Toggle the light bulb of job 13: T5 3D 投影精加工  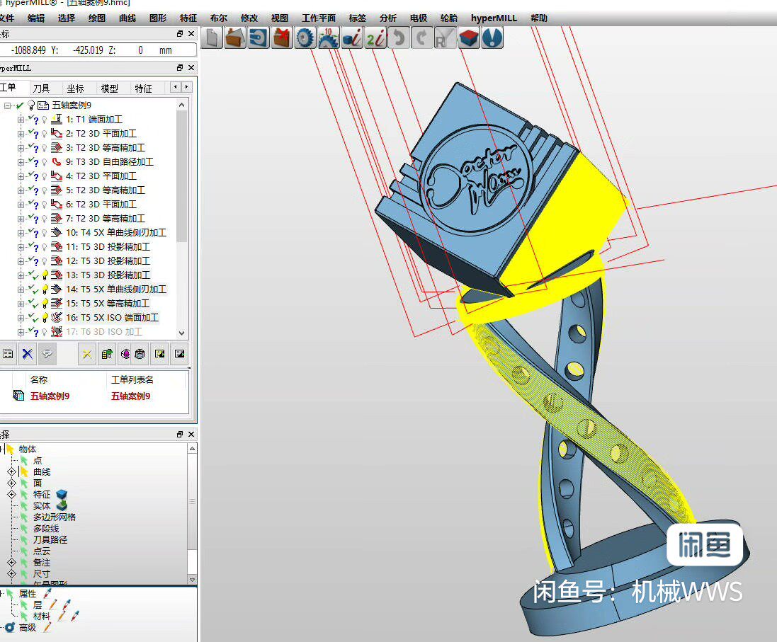tap(45, 275)
